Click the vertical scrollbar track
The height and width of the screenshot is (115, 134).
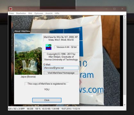[124, 61]
